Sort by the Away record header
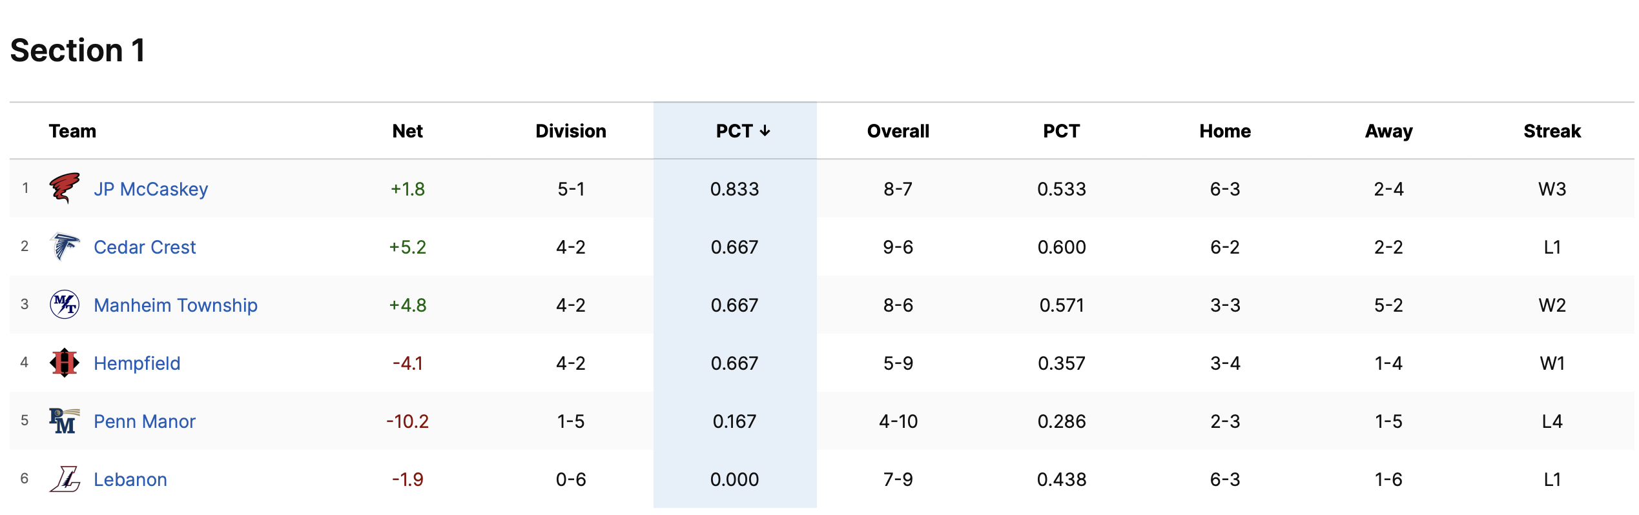Screen dimensions: 1639x515 tap(1388, 131)
